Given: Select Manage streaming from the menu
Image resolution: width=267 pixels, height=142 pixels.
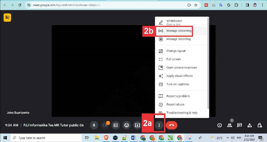Looking at the screenshot, I should pos(179,31).
